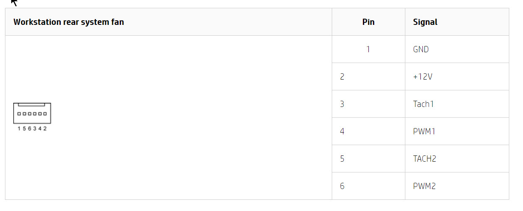Select pin number 1 in the table
Screen dimensions: 523x211
[368, 49]
